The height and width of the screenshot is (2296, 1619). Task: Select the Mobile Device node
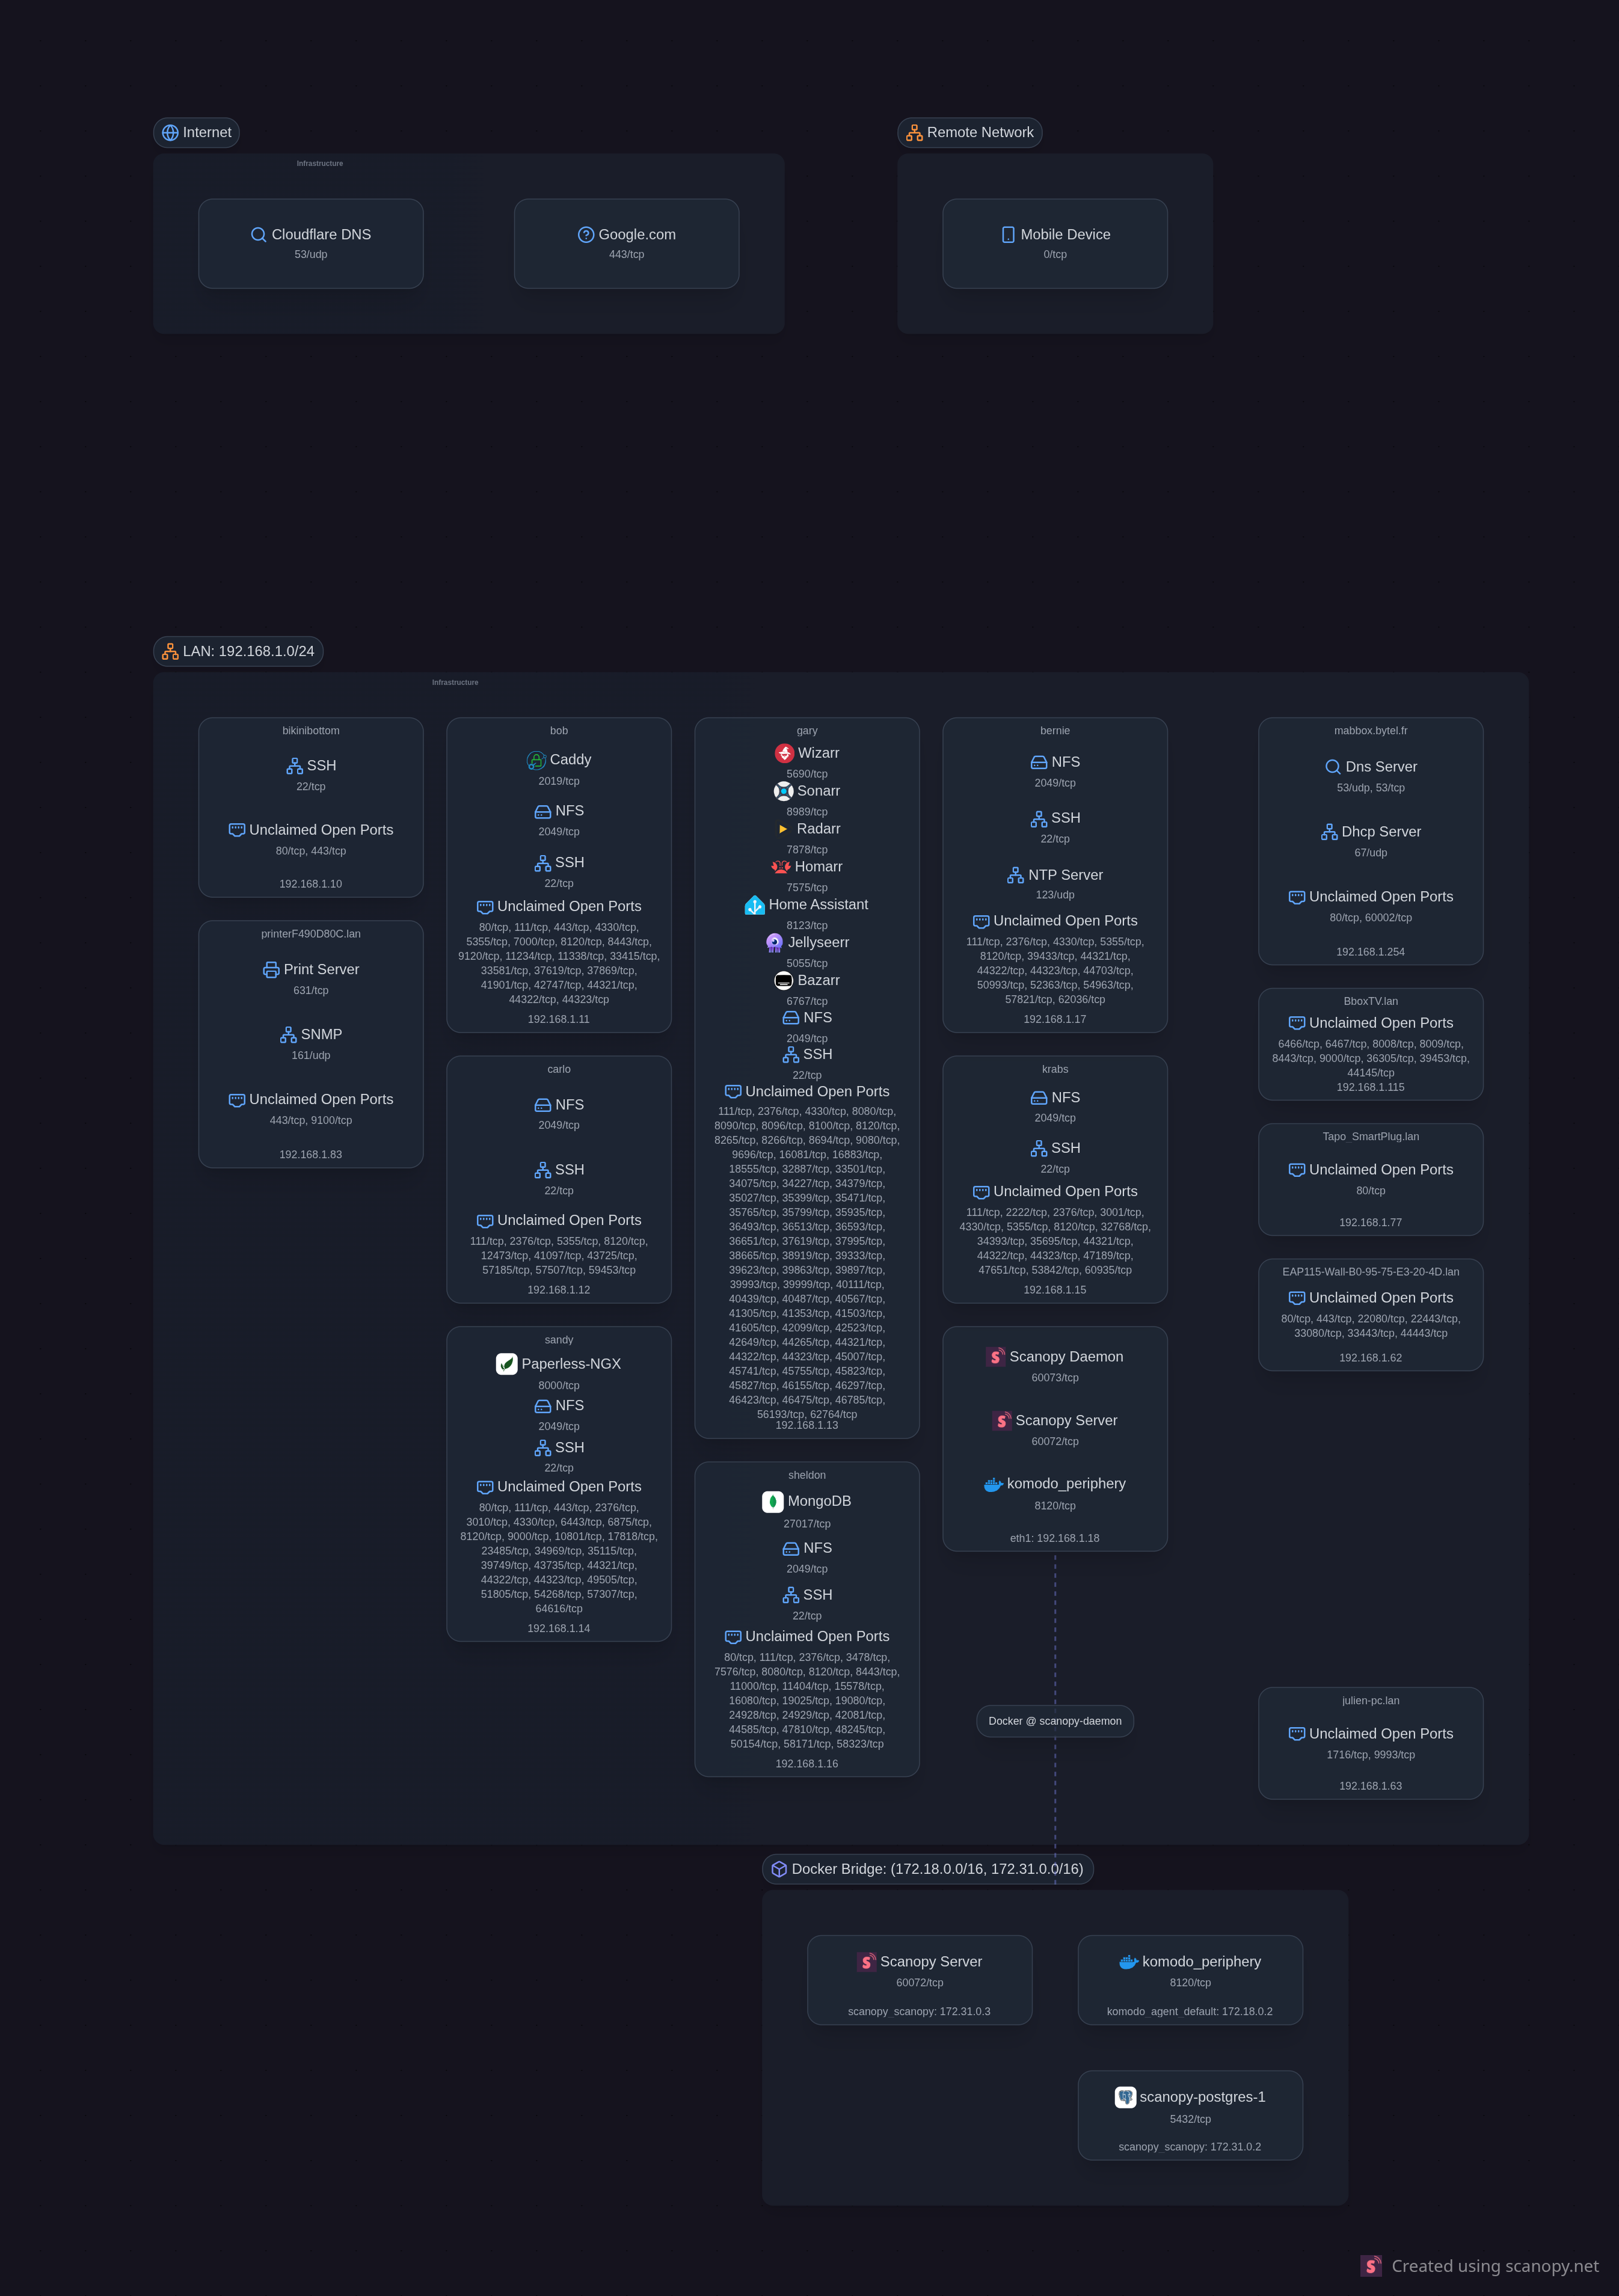(1054, 243)
